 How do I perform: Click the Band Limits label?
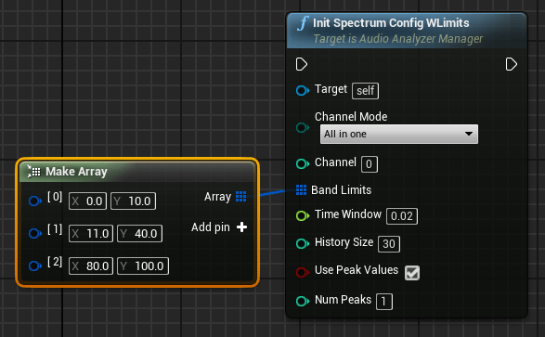(x=342, y=190)
